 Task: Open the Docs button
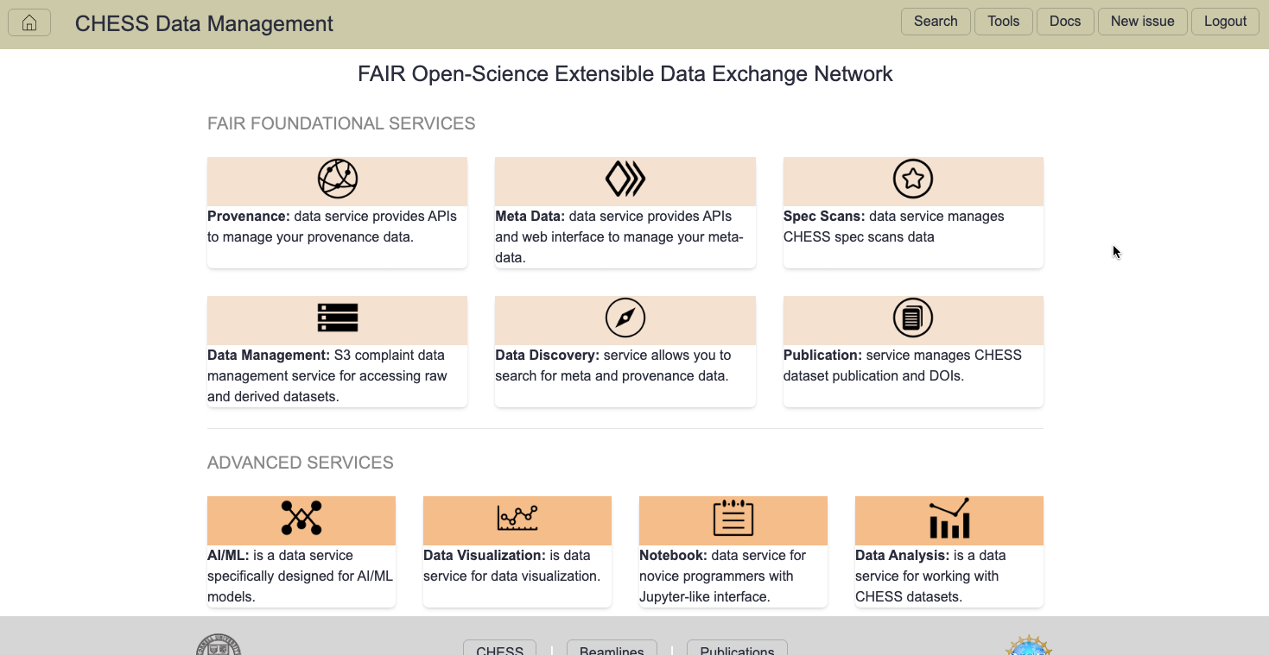point(1065,22)
